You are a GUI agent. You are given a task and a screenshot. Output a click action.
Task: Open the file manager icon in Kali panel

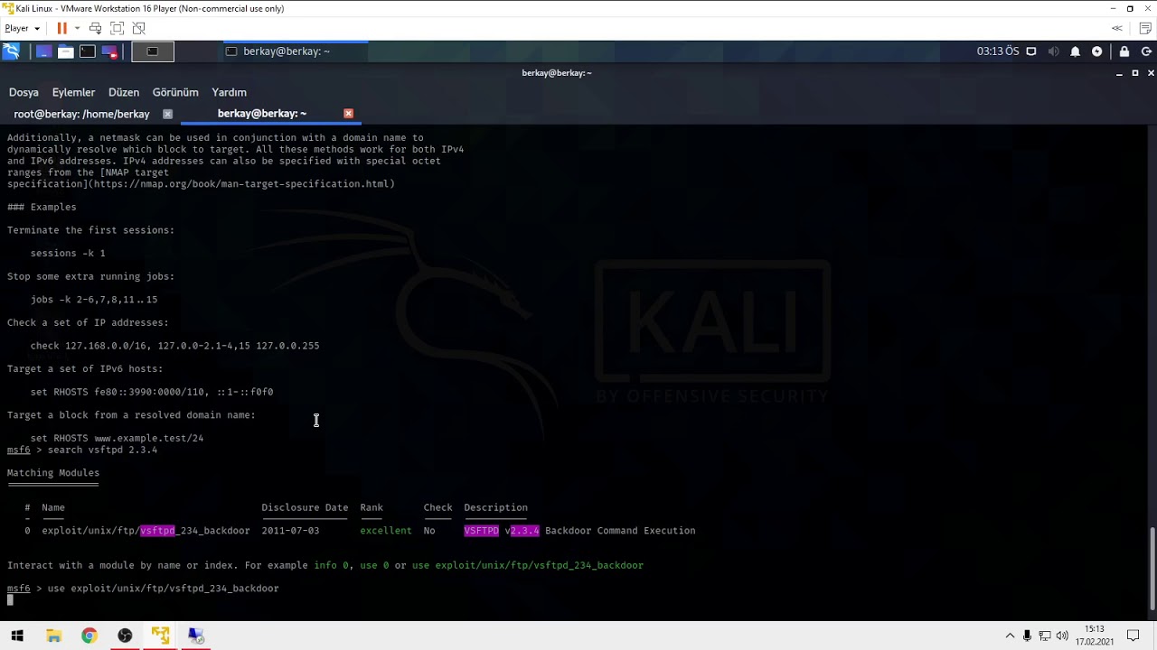[x=65, y=51]
